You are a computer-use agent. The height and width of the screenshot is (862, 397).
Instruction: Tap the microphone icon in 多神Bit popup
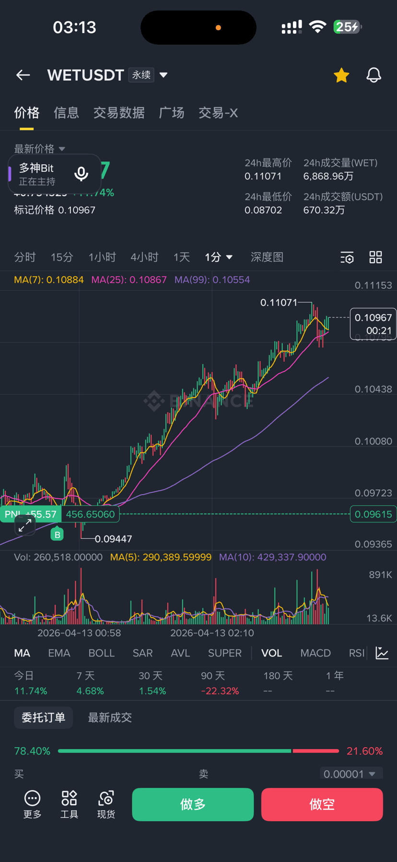point(82,174)
